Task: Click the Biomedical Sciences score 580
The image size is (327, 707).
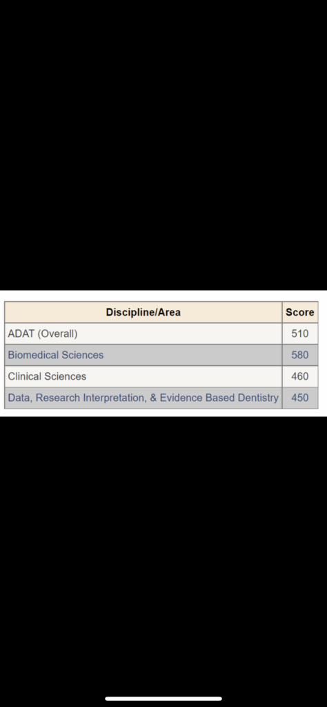Action: tap(300, 355)
